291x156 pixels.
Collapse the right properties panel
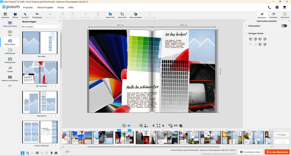click(245, 21)
